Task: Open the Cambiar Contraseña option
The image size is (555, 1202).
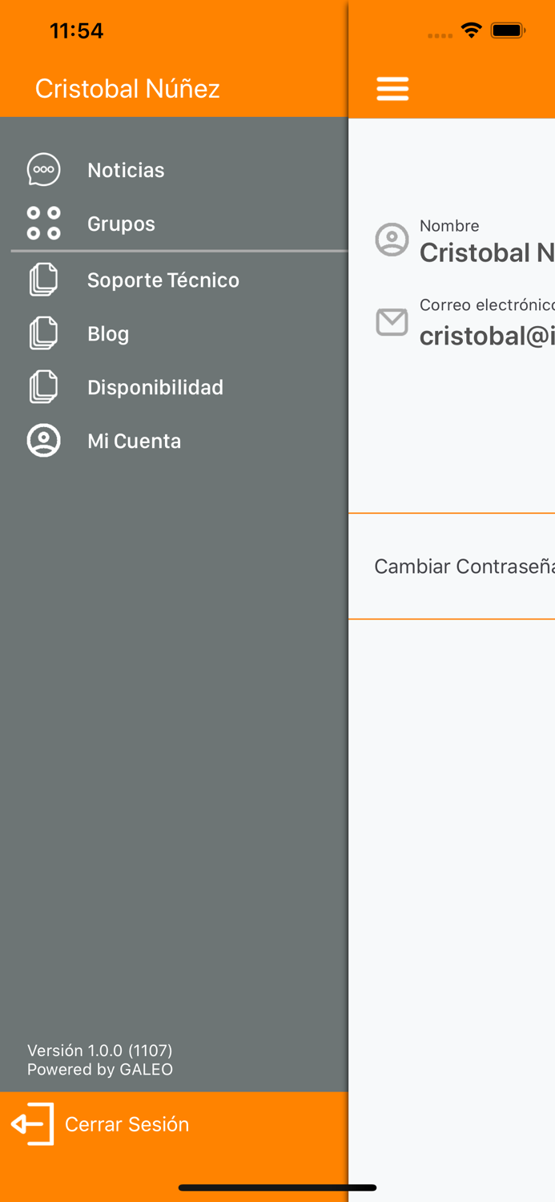Action: coord(452,567)
